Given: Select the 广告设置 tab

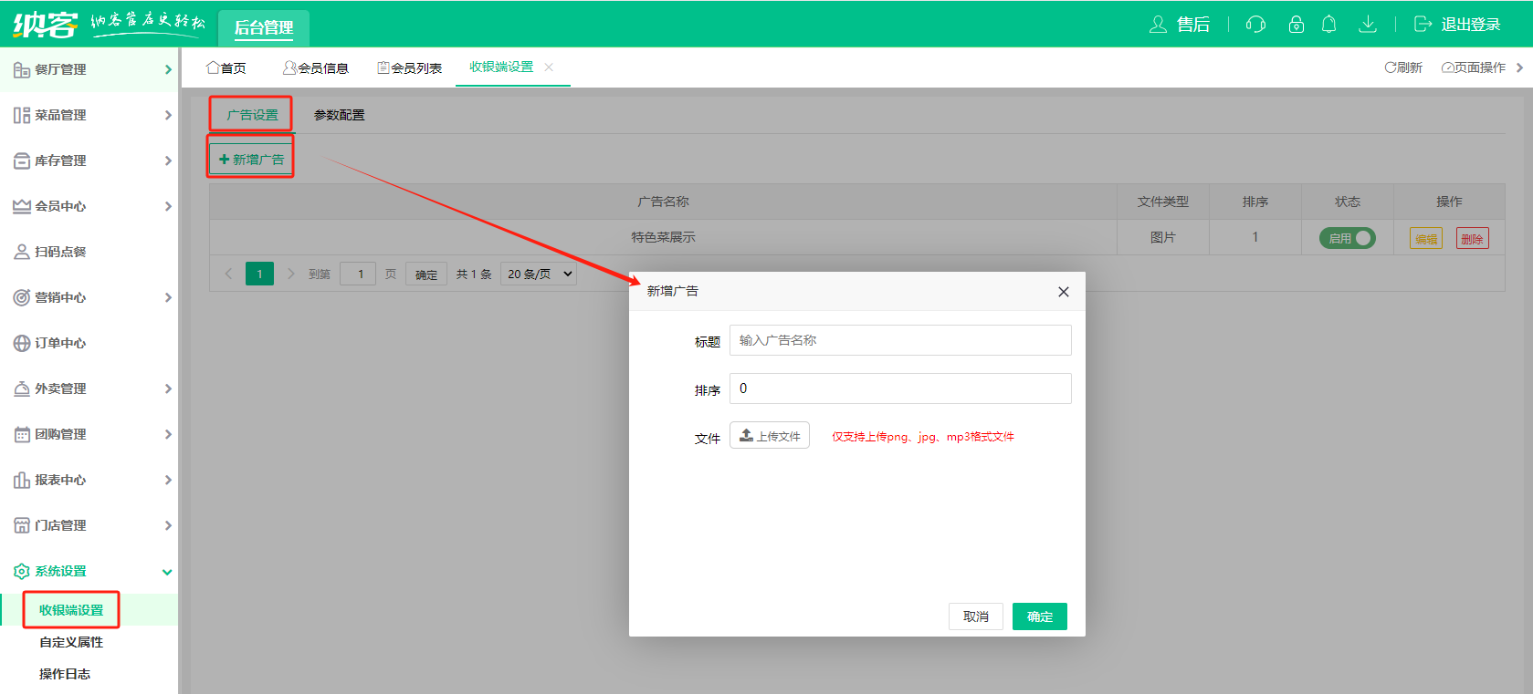Looking at the screenshot, I should coord(252,115).
